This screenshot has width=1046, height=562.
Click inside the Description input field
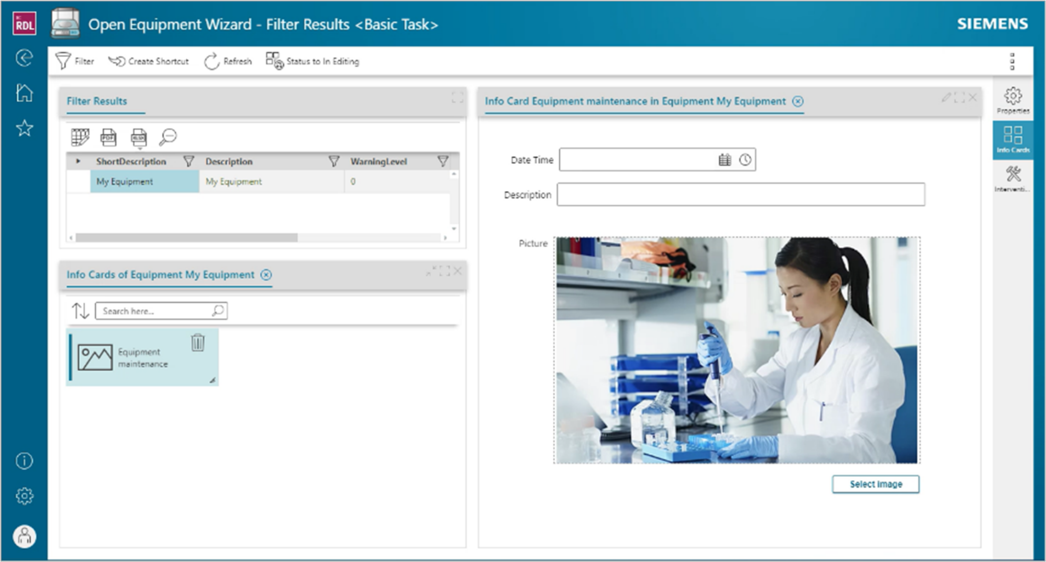[x=741, y=194]
